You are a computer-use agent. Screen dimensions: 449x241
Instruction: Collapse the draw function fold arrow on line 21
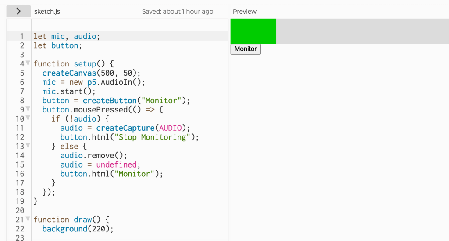28,219
